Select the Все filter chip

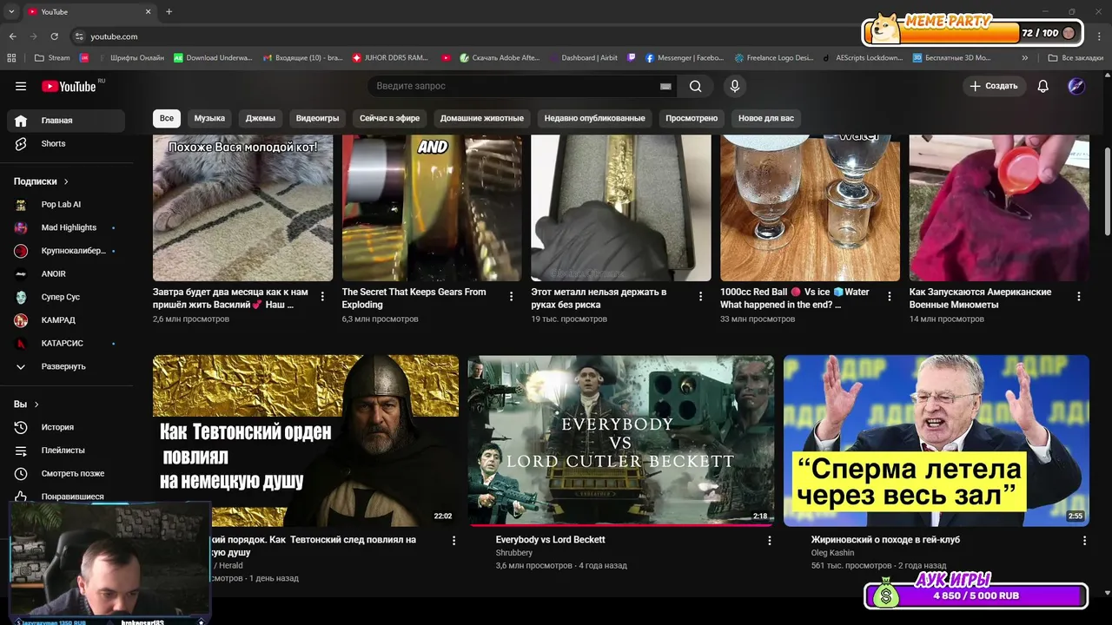(166, 118)
